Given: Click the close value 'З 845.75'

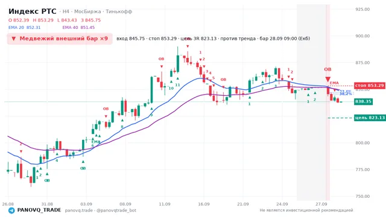Looking at the screenshot, I should [x=91, y=20].
